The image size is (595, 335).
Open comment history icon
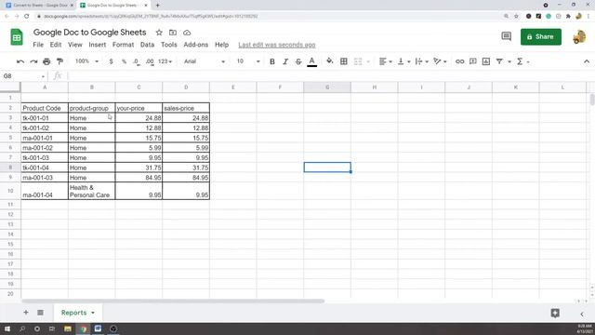click(506, 36)
